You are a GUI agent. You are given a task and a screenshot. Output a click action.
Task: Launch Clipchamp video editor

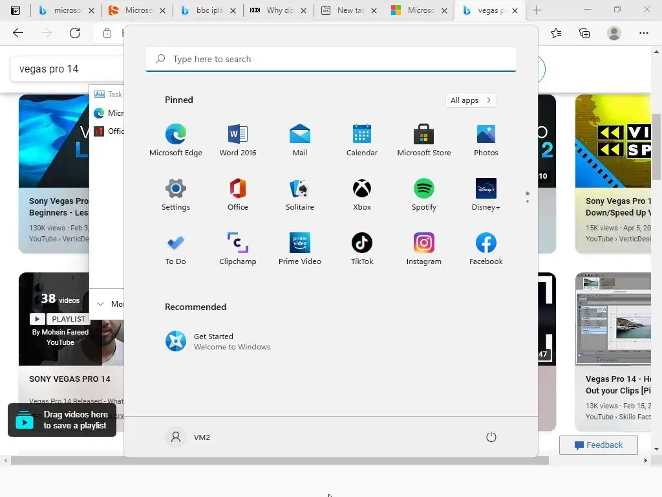pyautogui.click(x=238, y=249)
